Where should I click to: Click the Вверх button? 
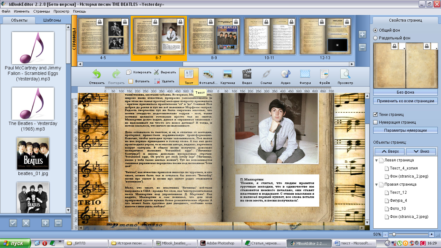(390, 151)
